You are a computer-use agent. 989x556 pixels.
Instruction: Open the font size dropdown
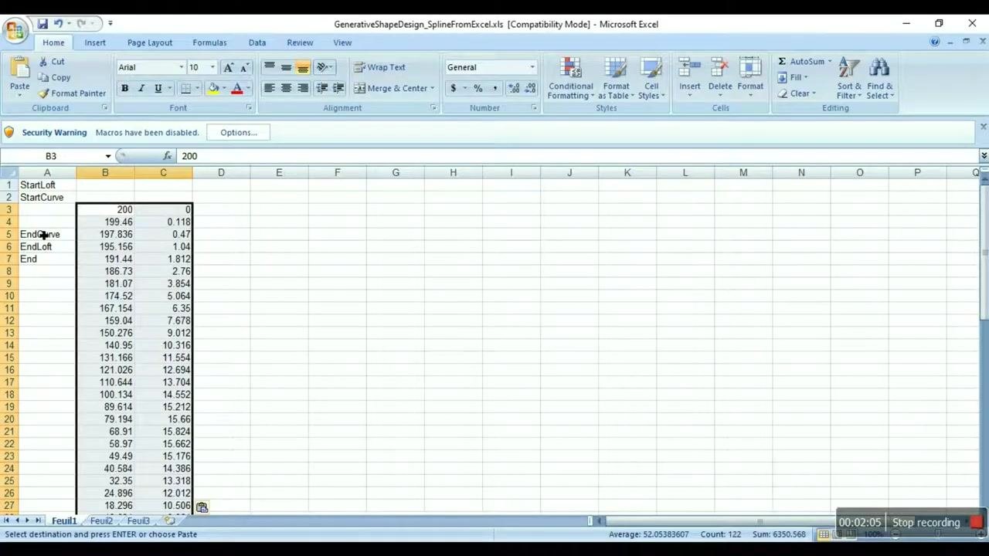click(212, 67)
